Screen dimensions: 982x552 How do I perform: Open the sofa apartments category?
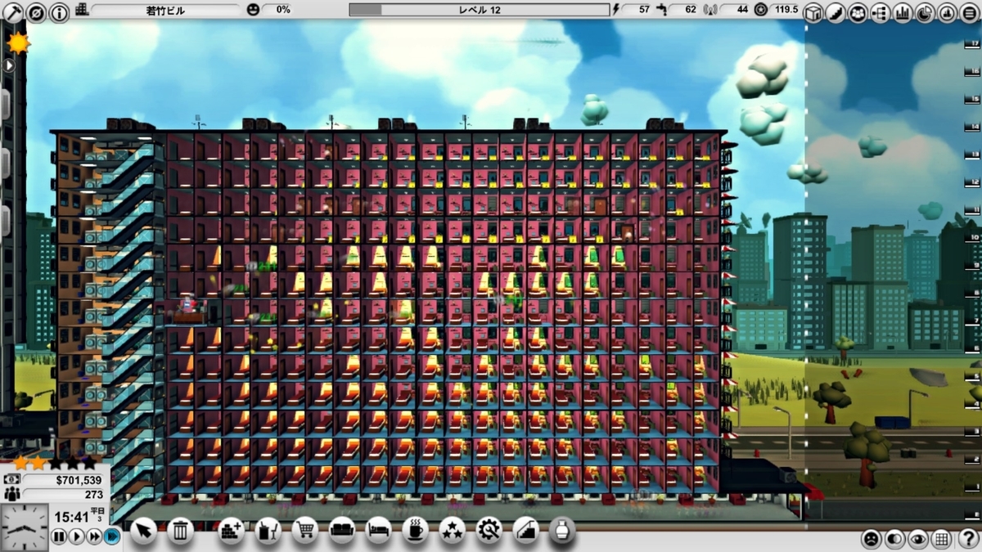click(x=342, y=531)
